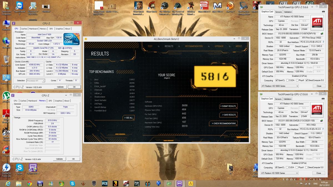Open the Recycle Bin desktop icon
The image size is (333, 187).
point(6,61)
